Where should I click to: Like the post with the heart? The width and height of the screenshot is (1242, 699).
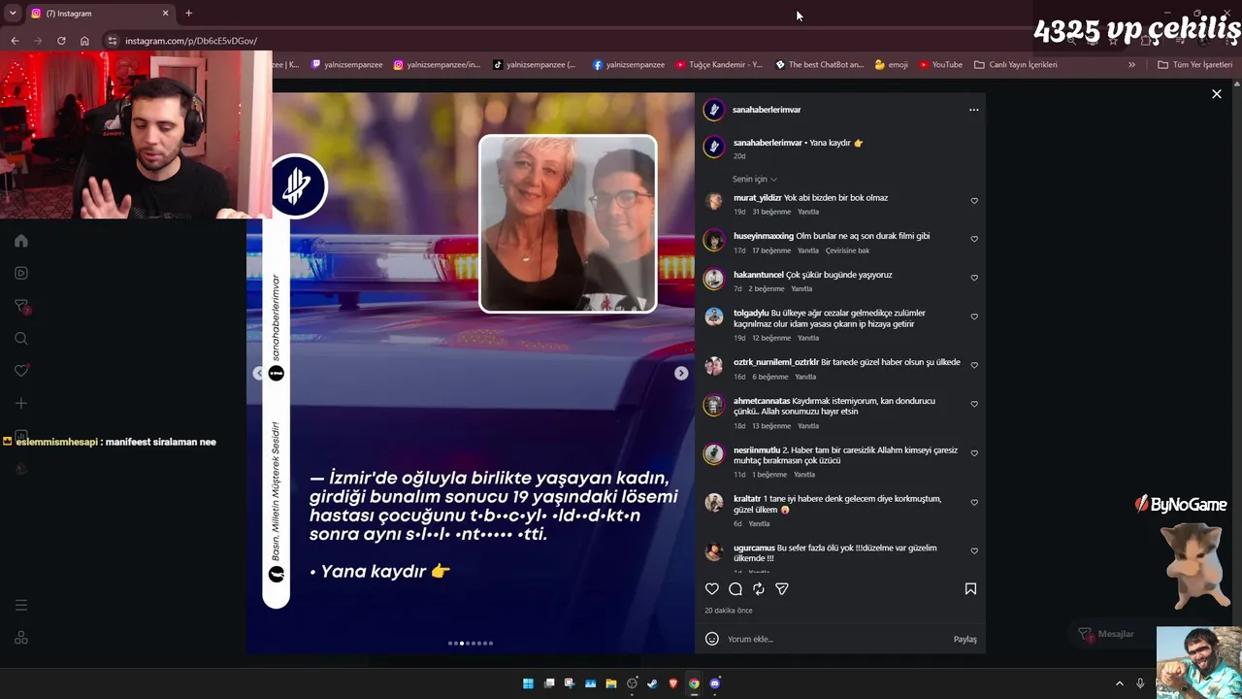pyautogui.click(x=712, y=588)
